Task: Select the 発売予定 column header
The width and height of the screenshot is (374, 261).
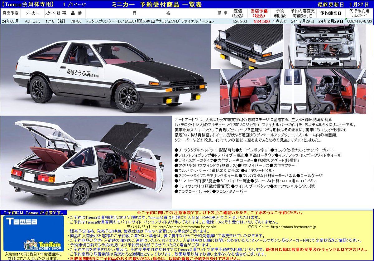Action: coord(10,13)
